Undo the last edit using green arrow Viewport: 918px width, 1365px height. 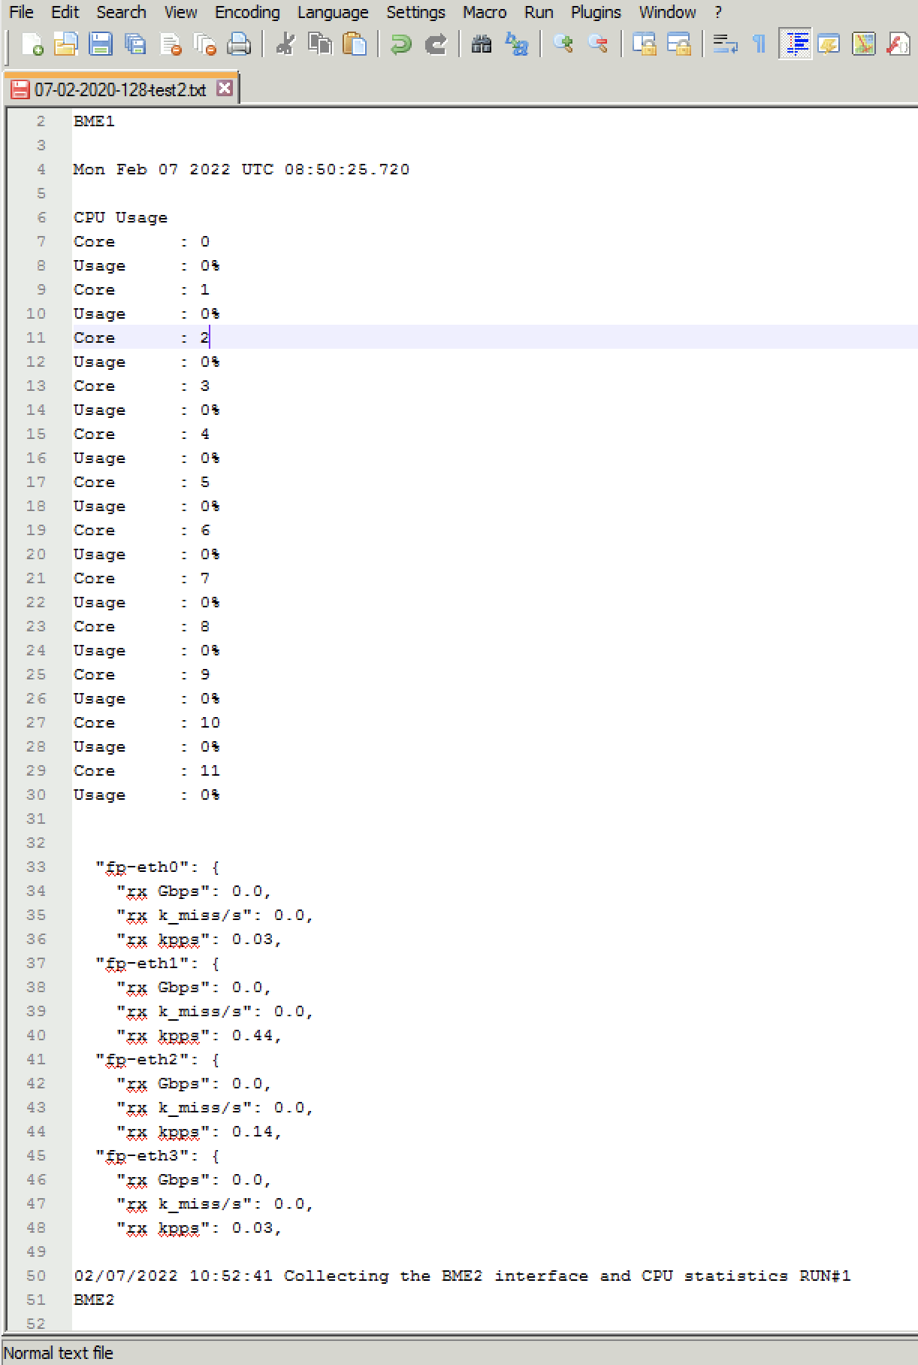(400, 45)
